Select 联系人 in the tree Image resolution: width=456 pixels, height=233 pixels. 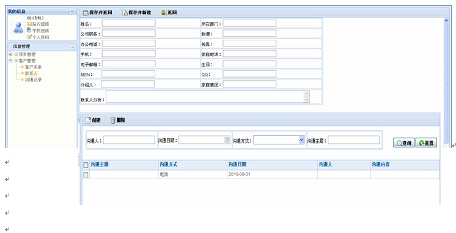coord(31,73)
